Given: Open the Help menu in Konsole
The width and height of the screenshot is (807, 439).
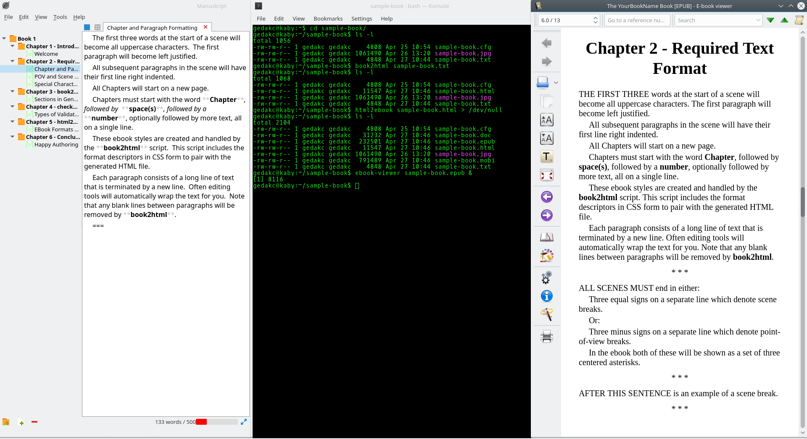Looking at the screenshot, I should (x=387, y=18).
